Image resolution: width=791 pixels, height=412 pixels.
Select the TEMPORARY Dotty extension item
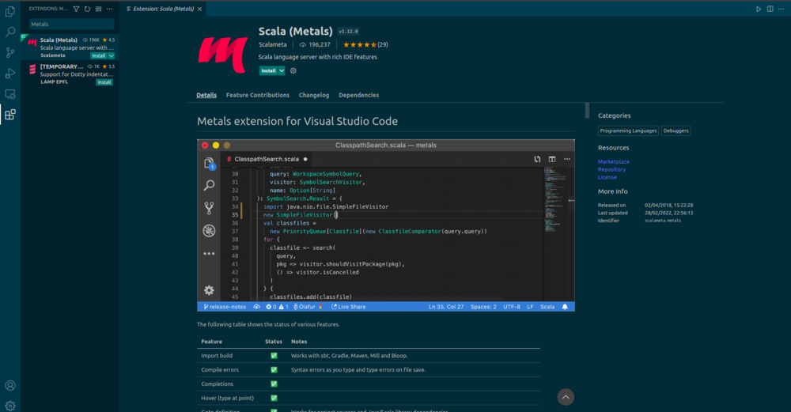pyautogui.click(x=70, y=74)
